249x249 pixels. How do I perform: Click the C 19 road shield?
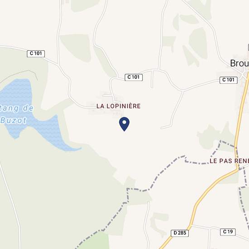coord(228,232)
